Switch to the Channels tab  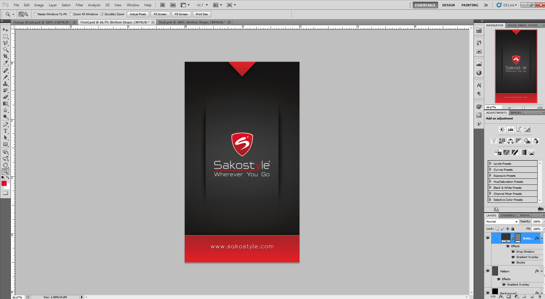pyautogui.click(x=508, y=216)
